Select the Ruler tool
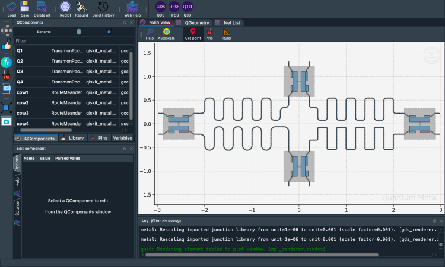Screen dimensions: 445x267 227,34
